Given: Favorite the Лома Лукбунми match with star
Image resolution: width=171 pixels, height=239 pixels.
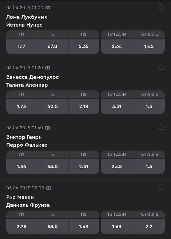Looking at the screenshot, I should (x=161, y=7).
